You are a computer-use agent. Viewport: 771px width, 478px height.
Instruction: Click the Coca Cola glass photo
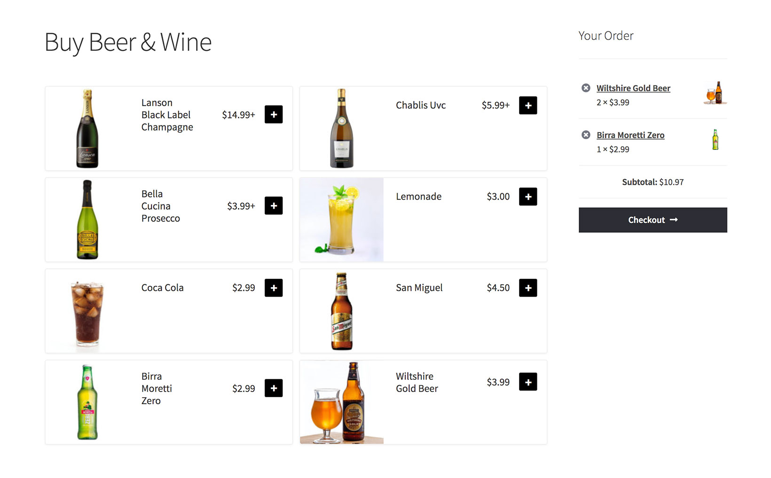[x=87, y=311]
